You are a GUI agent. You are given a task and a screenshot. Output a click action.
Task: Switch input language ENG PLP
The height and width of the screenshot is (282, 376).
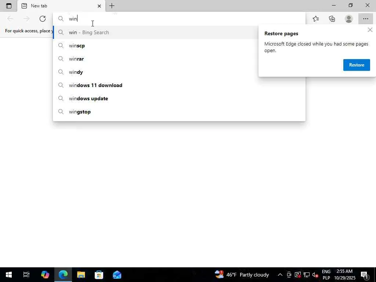click(326, 275)
